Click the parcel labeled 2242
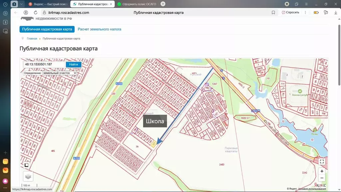The height and width of the screenshot is (192, 341). [304, 173]
